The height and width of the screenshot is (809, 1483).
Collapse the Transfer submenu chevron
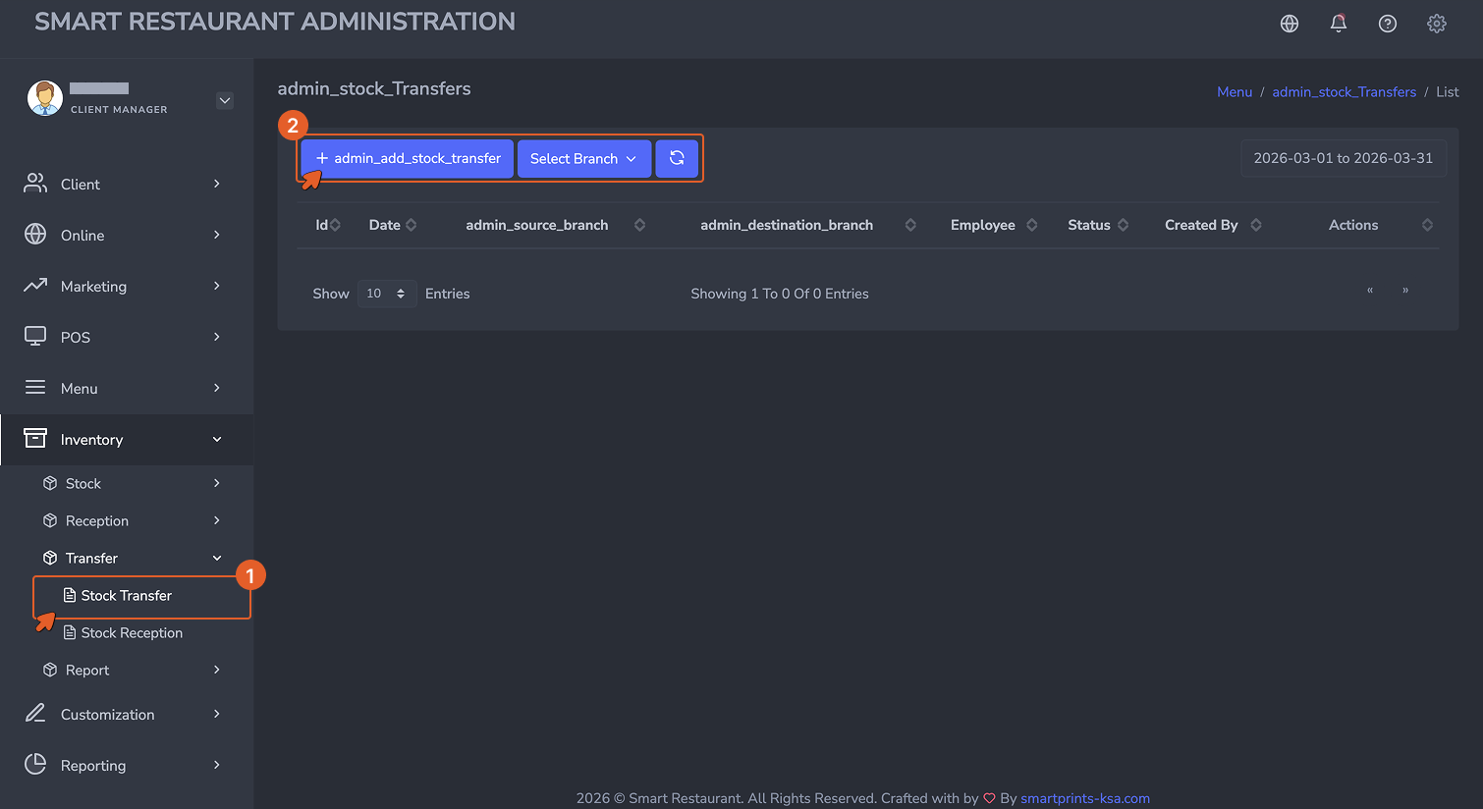[x=217, y=558]
